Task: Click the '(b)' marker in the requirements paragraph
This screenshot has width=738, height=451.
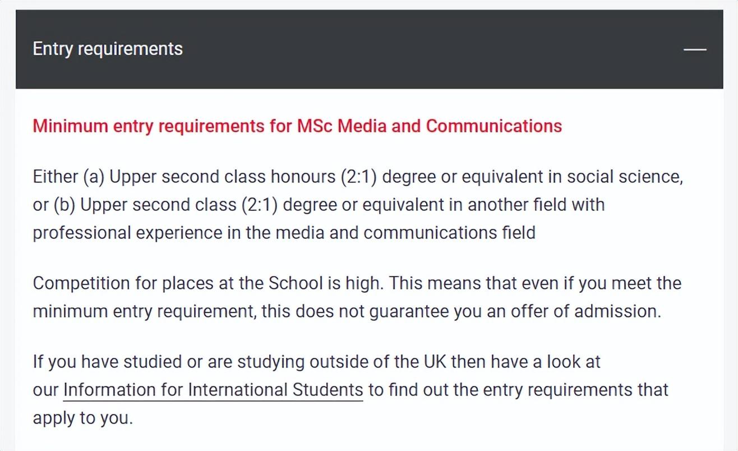Action: (x=64, y=205)
